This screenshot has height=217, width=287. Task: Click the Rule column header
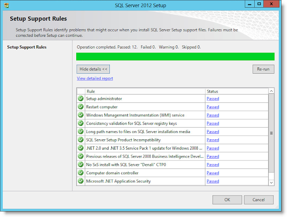click(145, 91)
